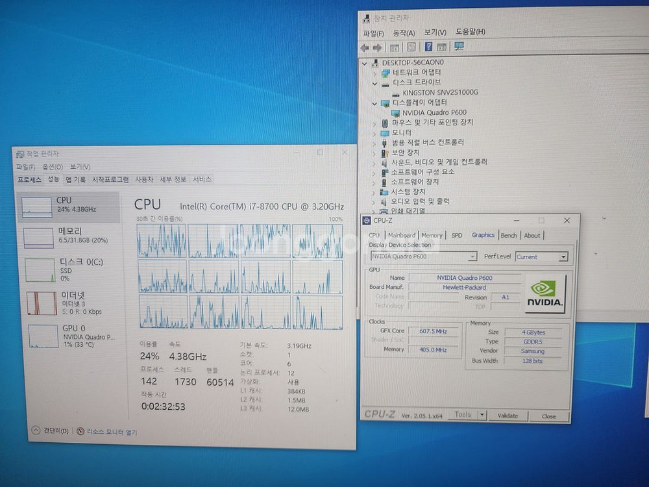Viewport: 649px width, 487px height.
Task: Switch to Bench tab in CPU-Z
Action: tap(509, 235)
